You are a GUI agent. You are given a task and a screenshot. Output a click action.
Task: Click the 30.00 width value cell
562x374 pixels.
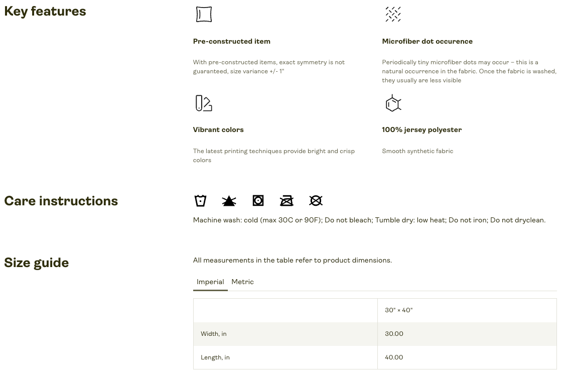click(394, 334)
